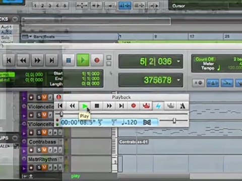
Task: Click the Start value 1|1|000
Action: (91, 74)
